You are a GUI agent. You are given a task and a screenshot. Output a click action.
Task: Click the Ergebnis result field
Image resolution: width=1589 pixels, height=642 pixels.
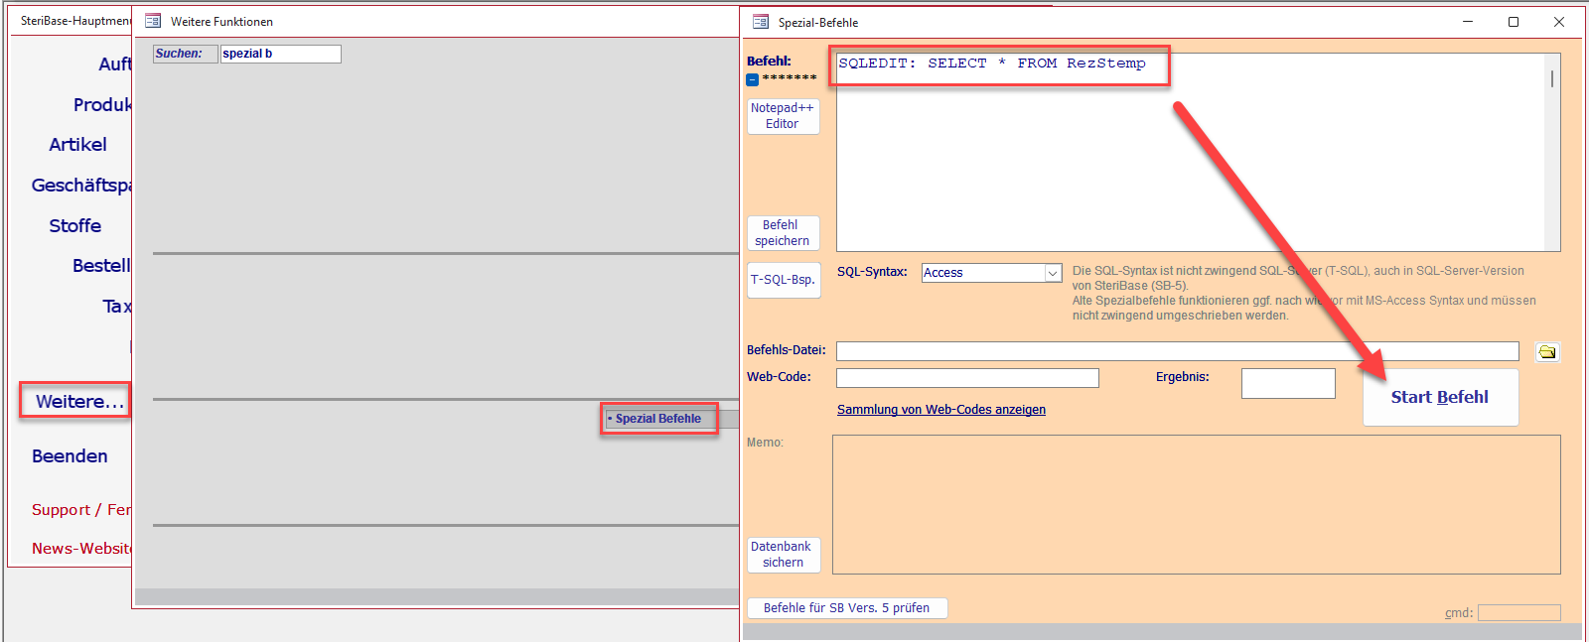[x=1288, y=384]
